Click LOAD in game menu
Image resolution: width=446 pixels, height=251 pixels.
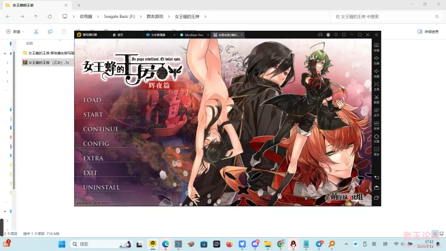click(92, 100)
